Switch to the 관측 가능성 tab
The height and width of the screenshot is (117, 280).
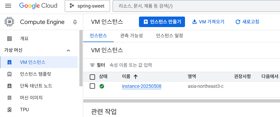tap(132, 36)
